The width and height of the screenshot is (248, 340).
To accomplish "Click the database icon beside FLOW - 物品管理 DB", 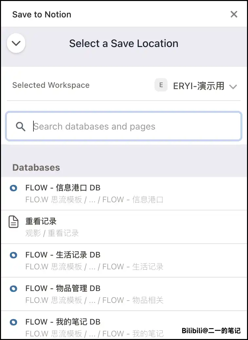I will (13, 289).
